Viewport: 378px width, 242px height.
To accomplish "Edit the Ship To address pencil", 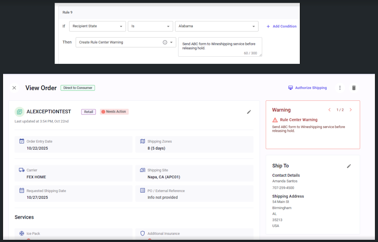I will [349, 166].
